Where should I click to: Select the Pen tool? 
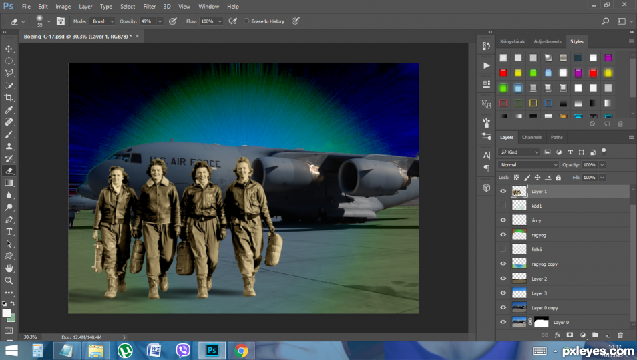click(9, 220)
